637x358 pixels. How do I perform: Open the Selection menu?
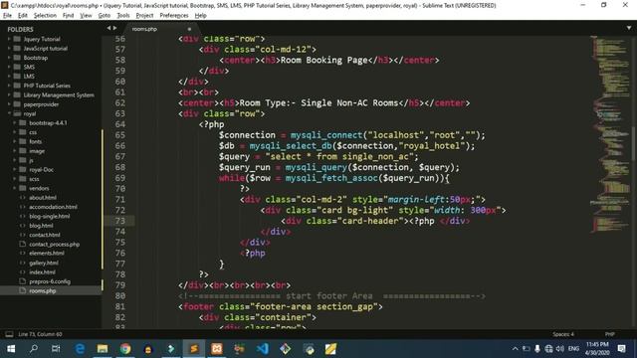pos(45,16)
